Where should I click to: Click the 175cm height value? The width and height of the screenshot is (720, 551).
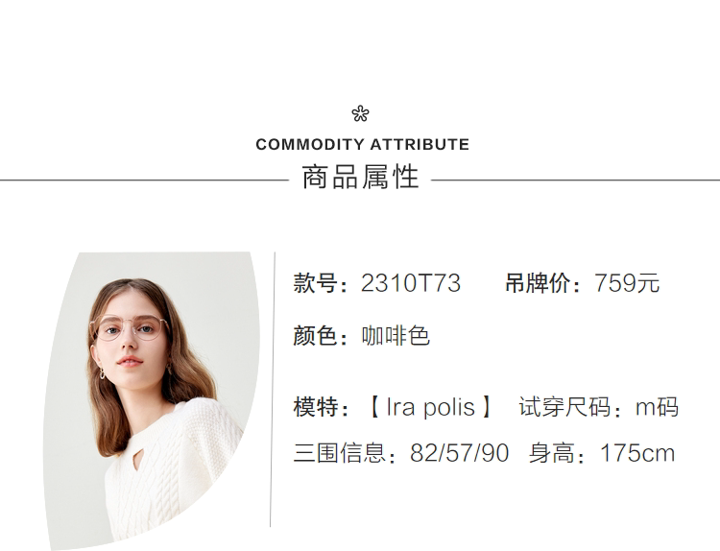pyautogui.click(x=637, y=453)
